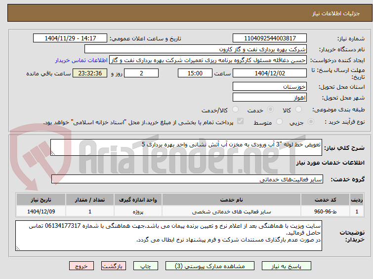Screen dimensions: 373x279
Task: Click the طبقه بندی موضوعی label
Action: (x=338, y=109)
